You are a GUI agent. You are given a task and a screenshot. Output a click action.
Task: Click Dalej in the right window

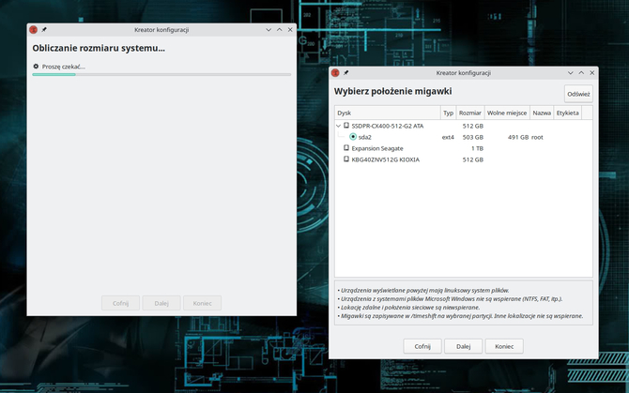click(x=464, y=346)
